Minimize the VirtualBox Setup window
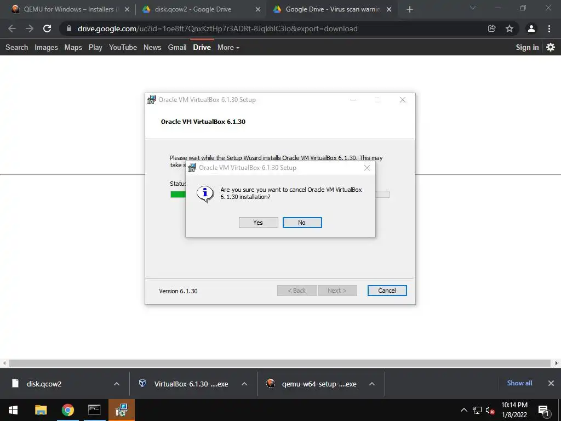This screenshot has height=421, width=561. (353, 100)
